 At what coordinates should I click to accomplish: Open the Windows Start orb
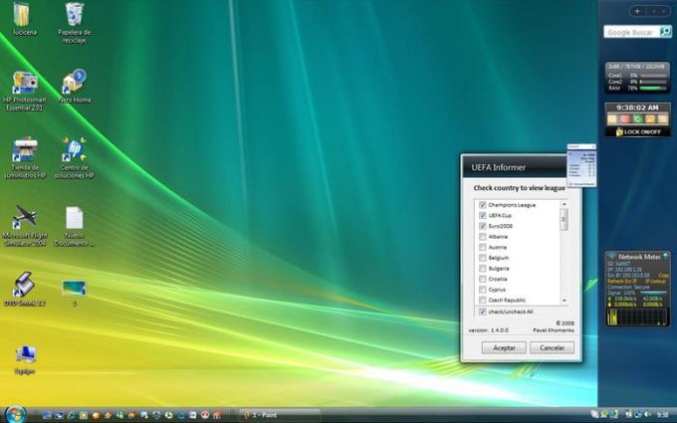(x=16, y=414)
